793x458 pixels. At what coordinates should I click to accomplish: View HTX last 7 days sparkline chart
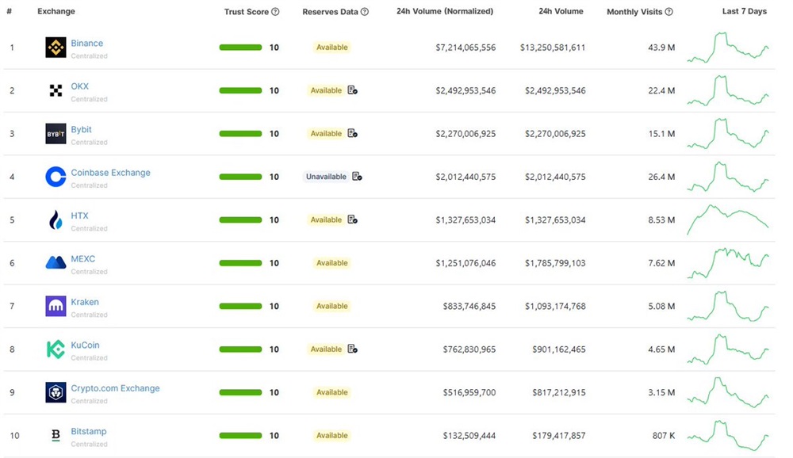[727, 219]
